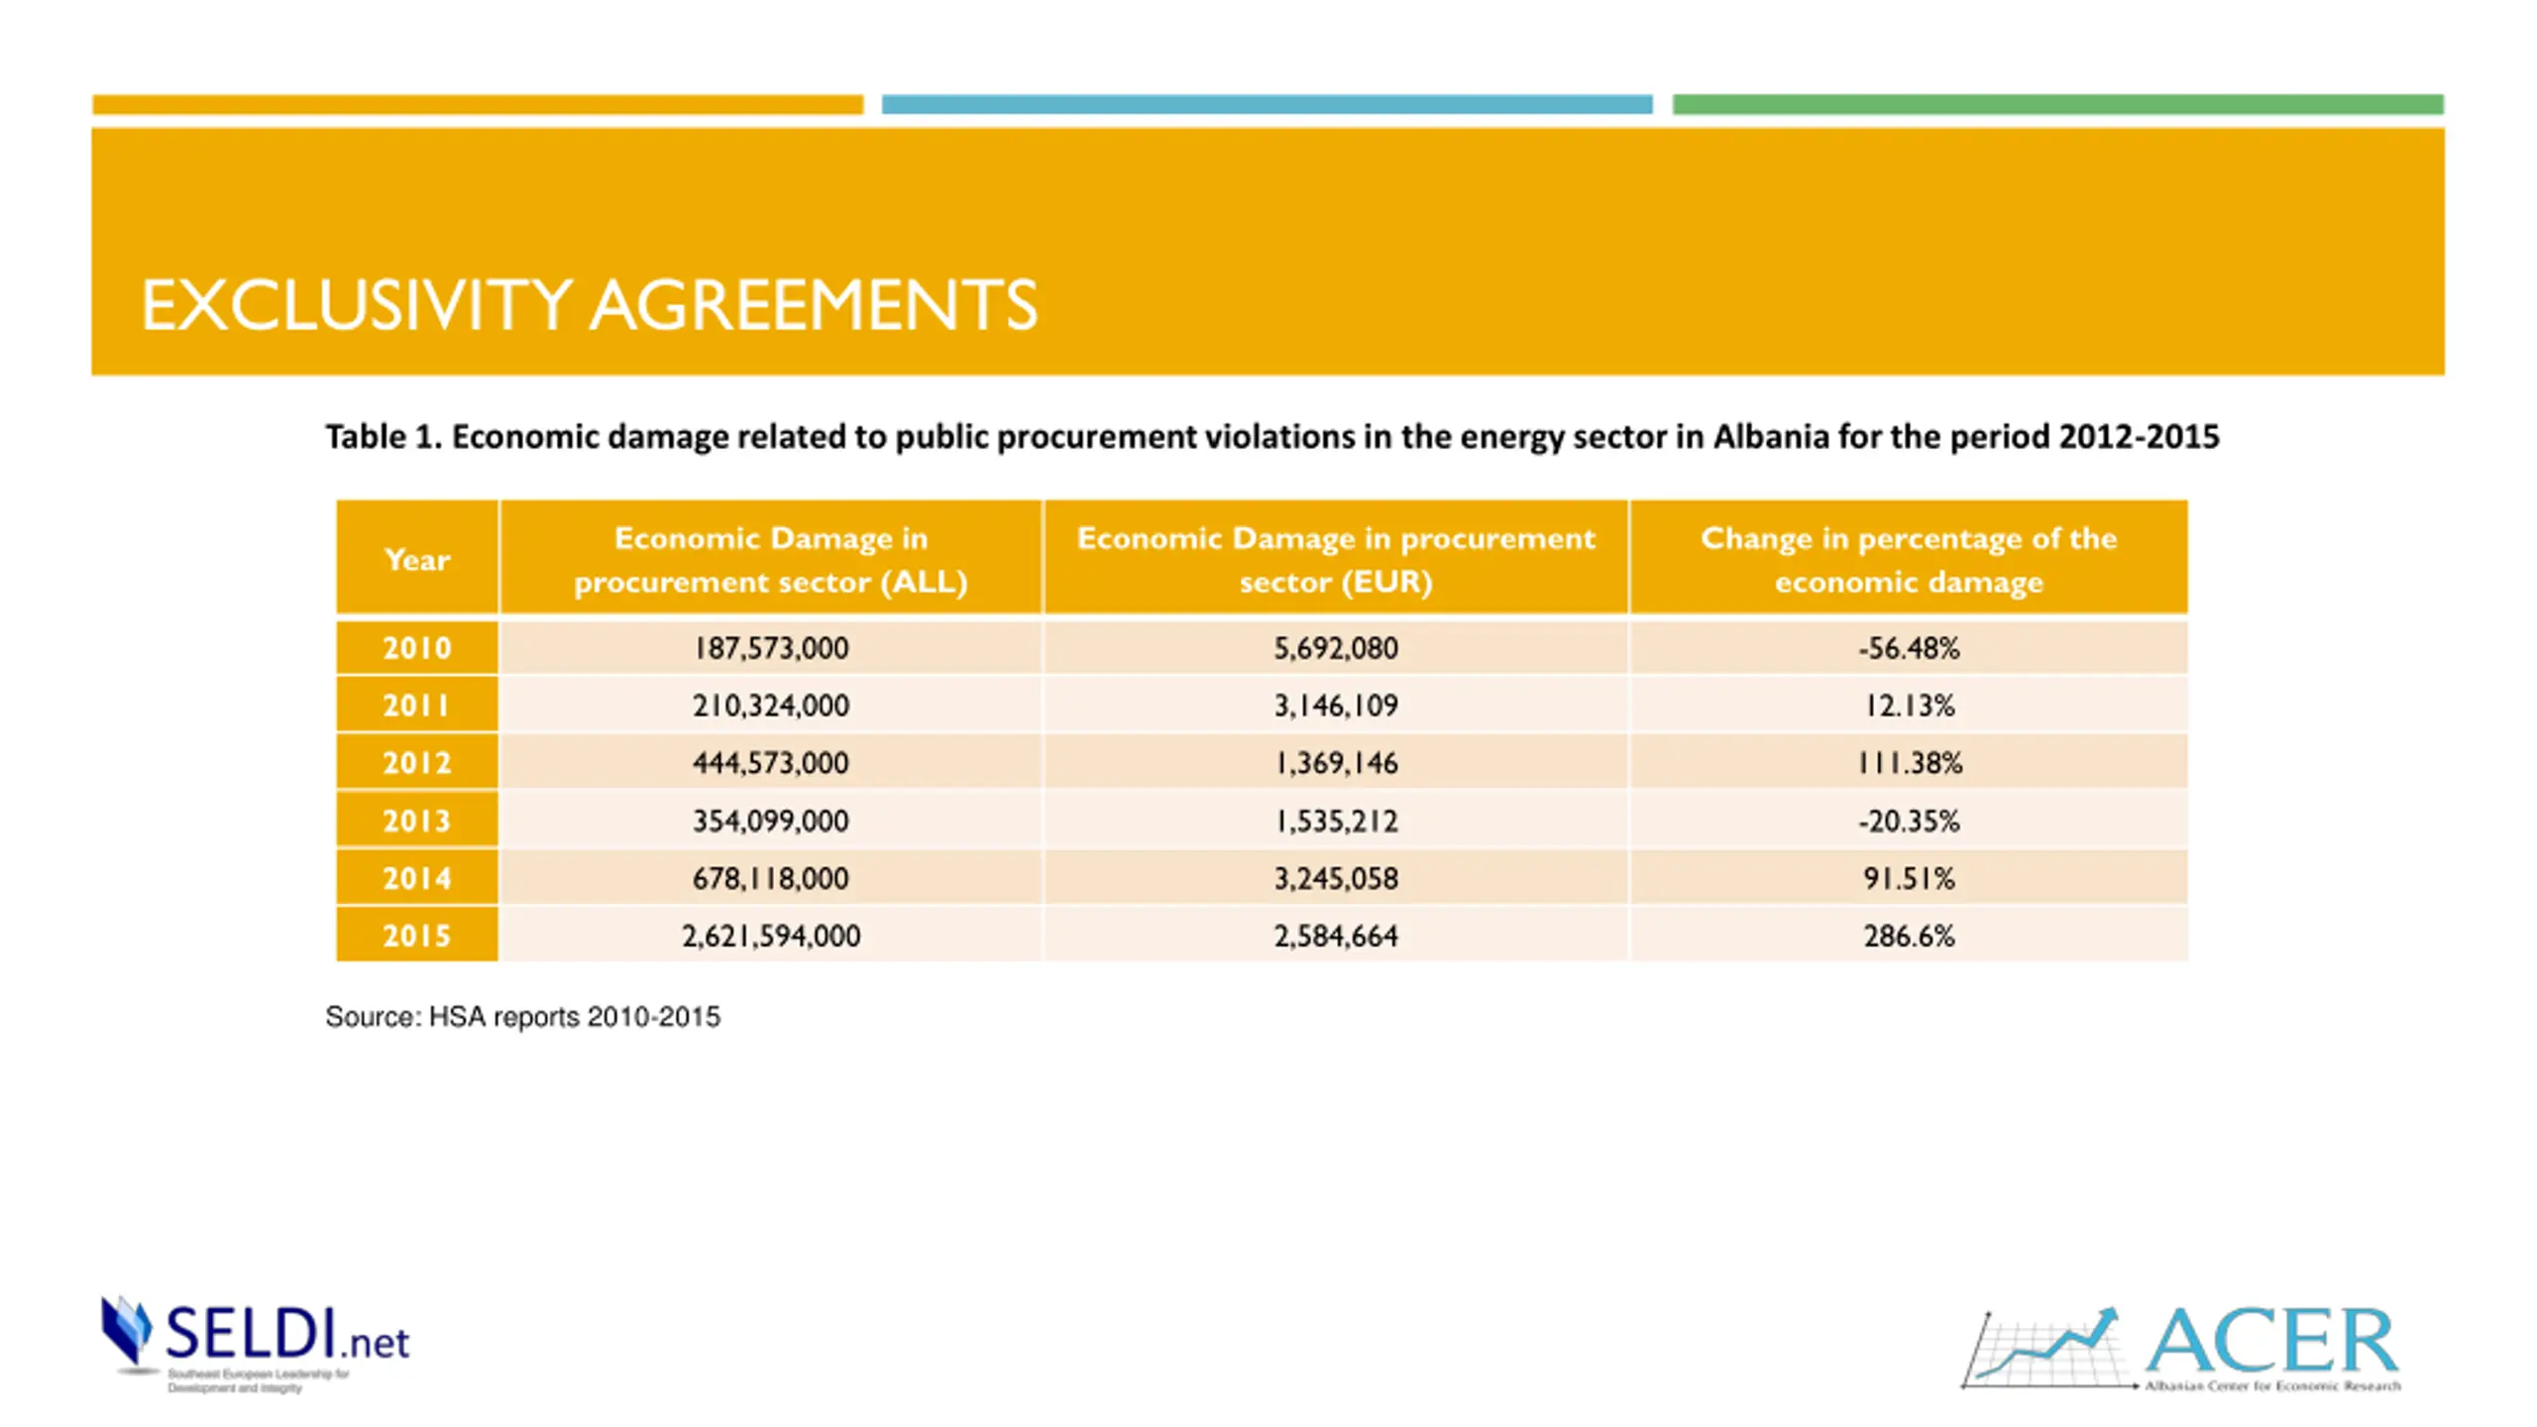This screenshot has height=1427, width=2537.
Task: Click the ACER logo
Action: pos(2181,1350)
